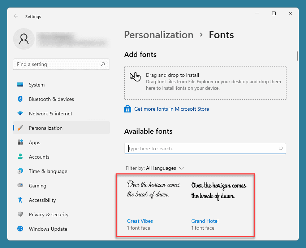306x248 pixels.
Task: Click the Bluetooth icon in sidebar
Action: (x=20, y=99)
